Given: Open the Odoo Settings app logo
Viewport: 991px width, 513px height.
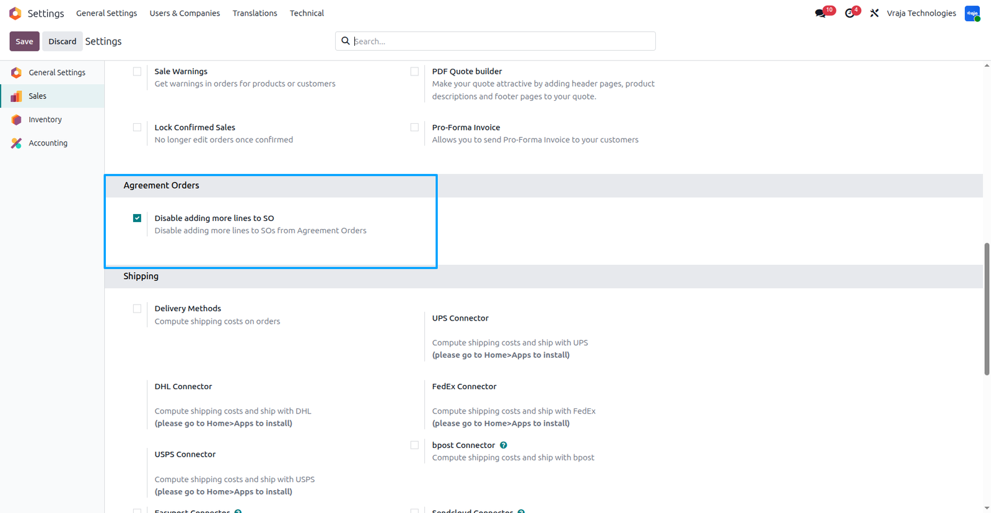Looking at the screenshot, I should click(15, 13).
